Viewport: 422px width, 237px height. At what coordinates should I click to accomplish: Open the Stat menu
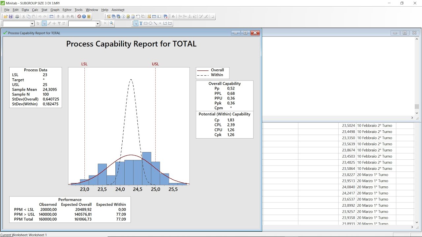[x=44, y=10]
